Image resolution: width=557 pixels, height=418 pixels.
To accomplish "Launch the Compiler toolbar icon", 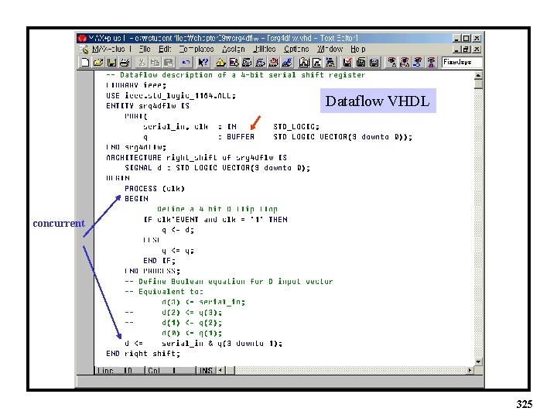I will [247, 63].
